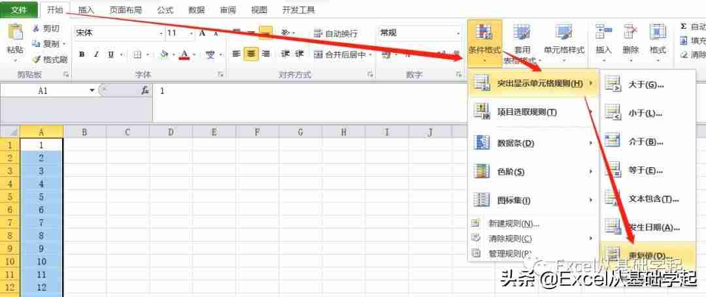Click the increase font size icon
The height and width of the screenshot is (297, 706).
203,33
